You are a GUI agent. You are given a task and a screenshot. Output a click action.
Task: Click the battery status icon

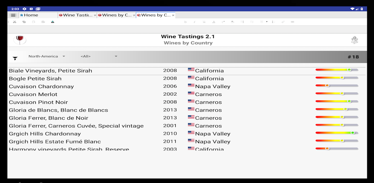coord(362,9)
